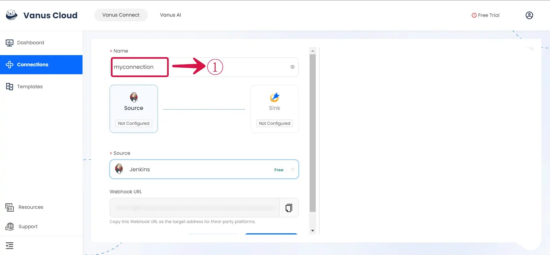Open the Jenkins Source dropdown
Viewport: 550px width, 255px height.
tap(204, 169)
